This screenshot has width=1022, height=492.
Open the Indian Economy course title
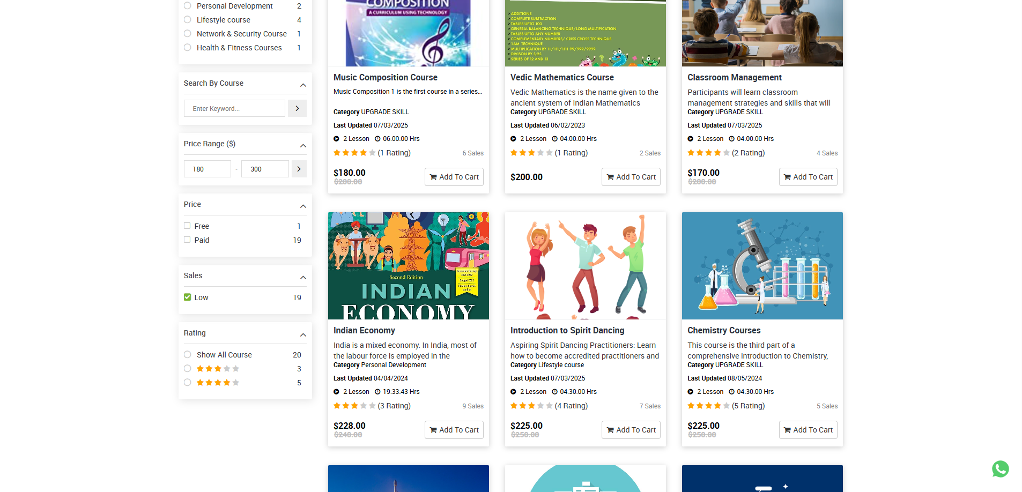pos(364,331)
